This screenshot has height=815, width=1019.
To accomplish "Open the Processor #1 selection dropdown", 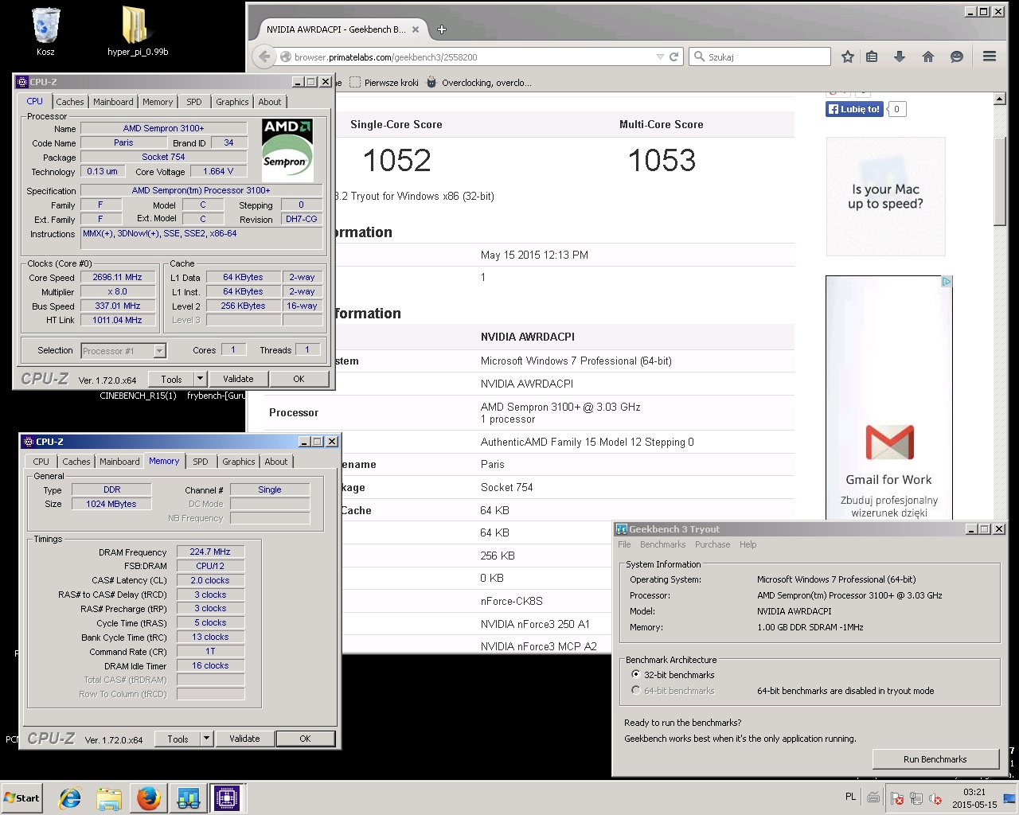I will click(159, 351).
